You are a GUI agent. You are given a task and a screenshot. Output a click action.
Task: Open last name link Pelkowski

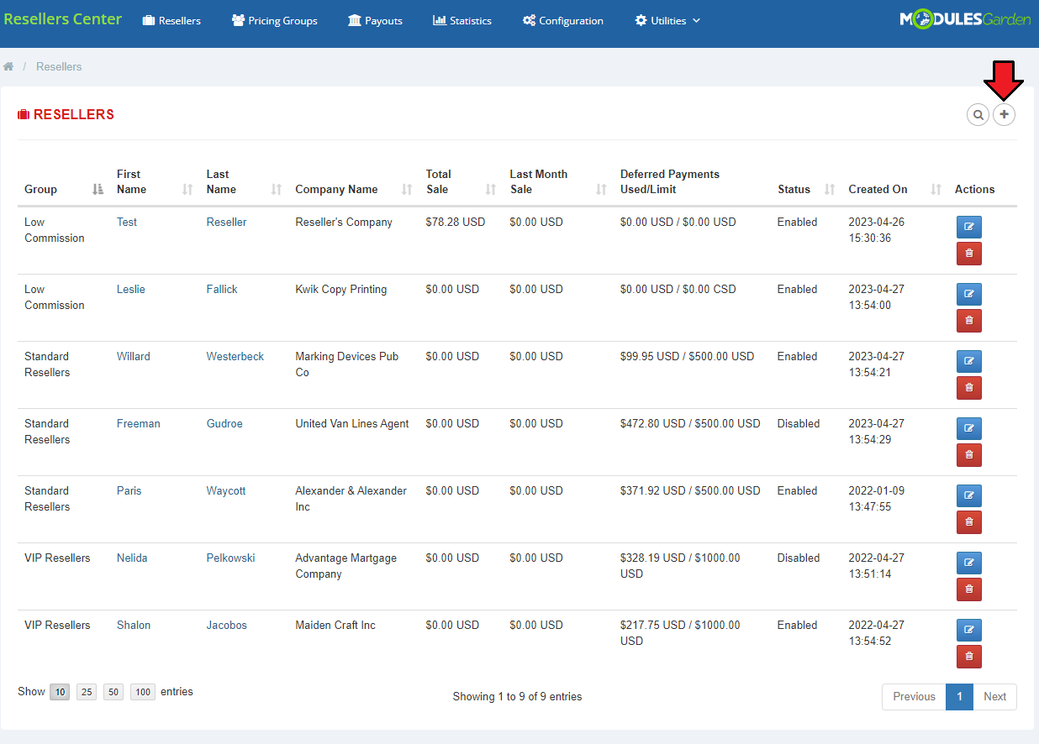coord(231,558)
